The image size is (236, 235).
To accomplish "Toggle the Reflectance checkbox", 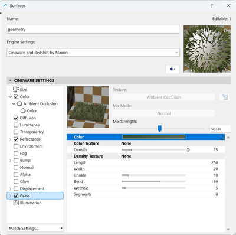I will pyautogui.click(x=16, y=139).
